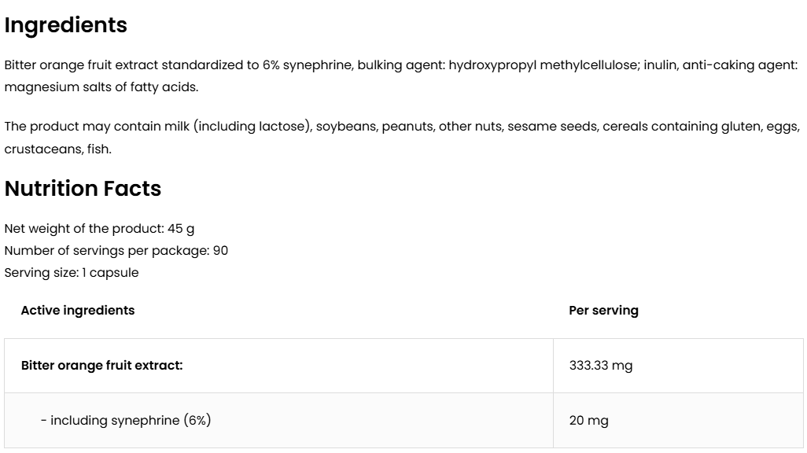
Task: Click 'magnesium salts of fatty acids' text
Action: pos(101,87)
